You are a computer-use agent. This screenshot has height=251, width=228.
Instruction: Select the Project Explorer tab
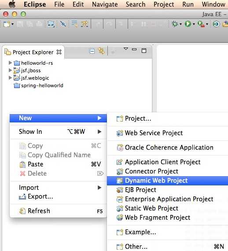coord(33,52)
